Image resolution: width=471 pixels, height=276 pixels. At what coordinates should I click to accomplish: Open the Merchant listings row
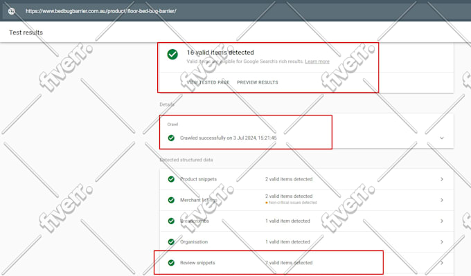coord(306,200)
